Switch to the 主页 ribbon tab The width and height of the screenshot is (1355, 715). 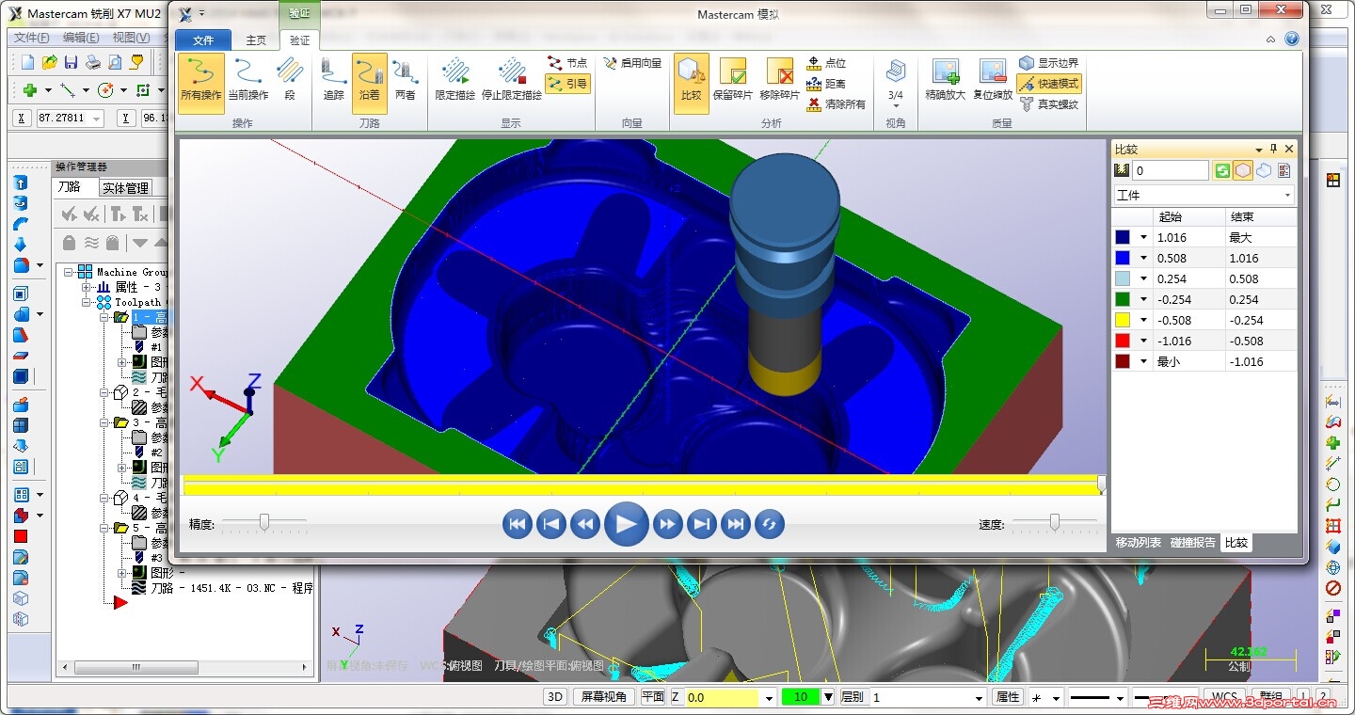[256, 40]
